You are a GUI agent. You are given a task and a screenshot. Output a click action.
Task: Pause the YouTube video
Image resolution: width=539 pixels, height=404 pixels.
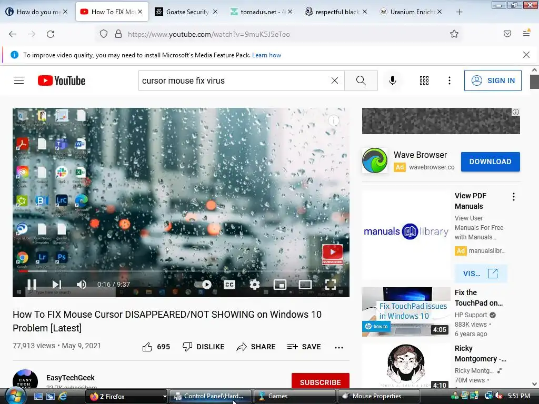click(32, 285)
